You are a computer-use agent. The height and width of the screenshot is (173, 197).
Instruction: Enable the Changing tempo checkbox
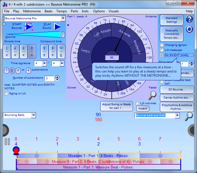[162, 45]
